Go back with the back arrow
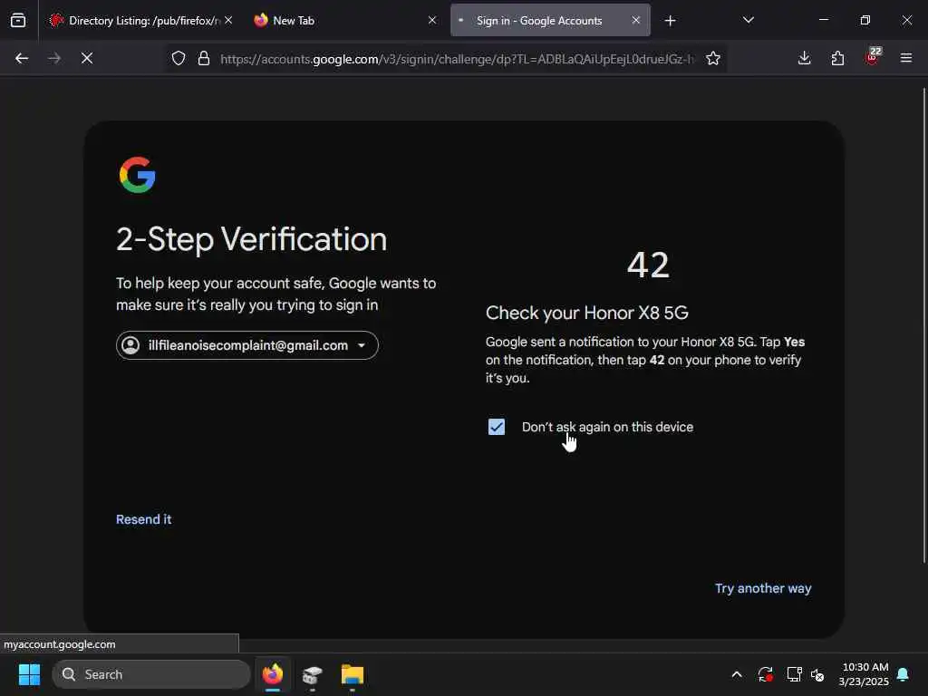 22,58
